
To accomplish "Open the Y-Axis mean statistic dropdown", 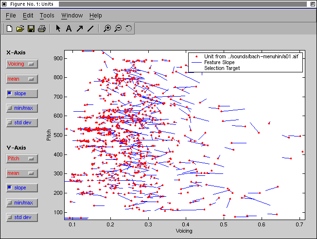I will tap(22, 173).
